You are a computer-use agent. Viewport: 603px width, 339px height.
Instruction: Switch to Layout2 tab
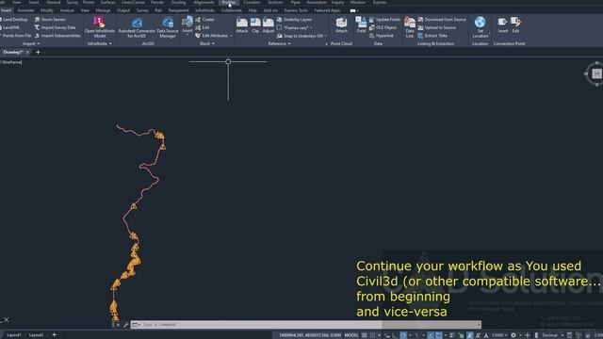click(x=36, y=335)
